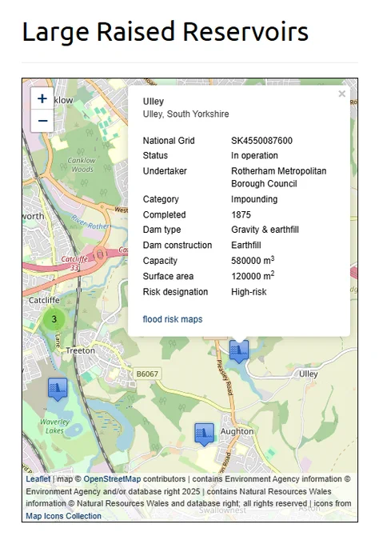The image size is (379, 544).
Task: Click the grid reference SK4550087600
Action: (x=261, y=141)
